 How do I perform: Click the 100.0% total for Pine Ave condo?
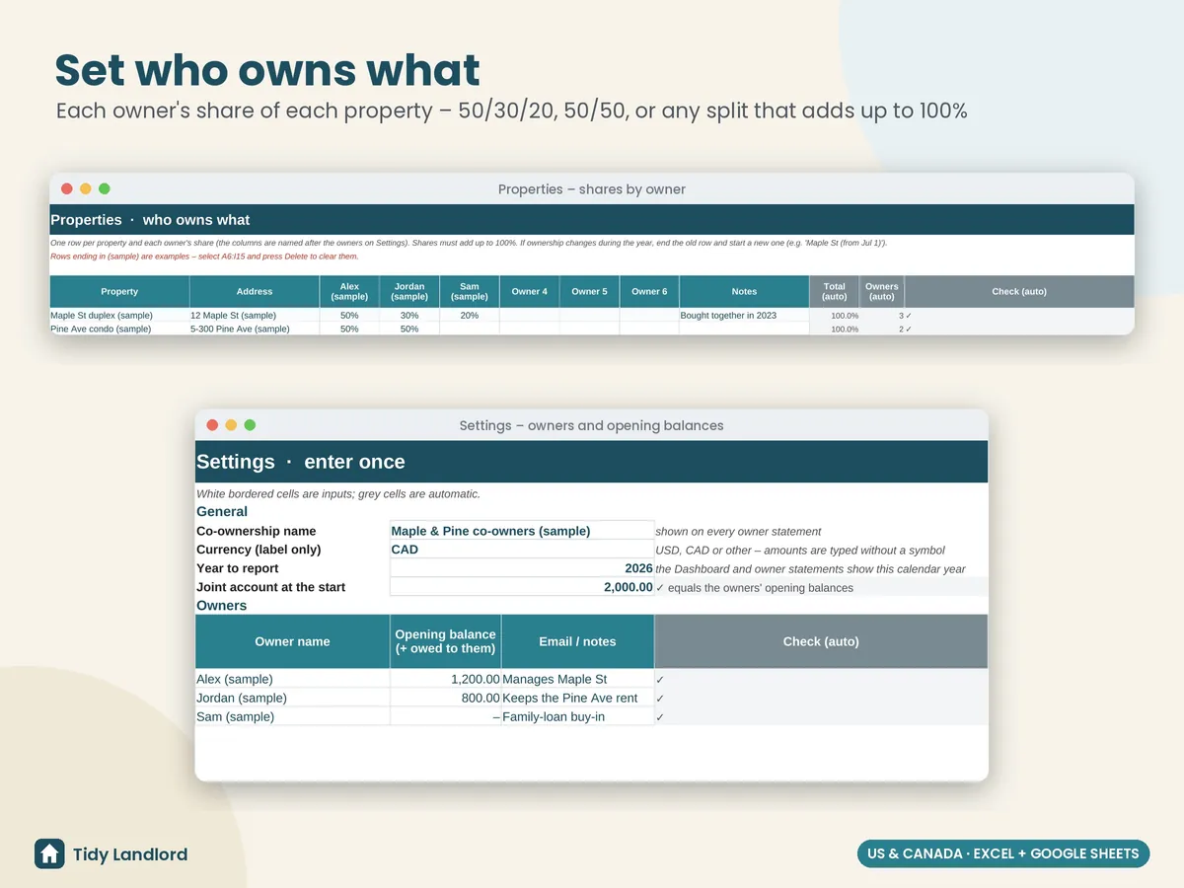pos(835,330)
